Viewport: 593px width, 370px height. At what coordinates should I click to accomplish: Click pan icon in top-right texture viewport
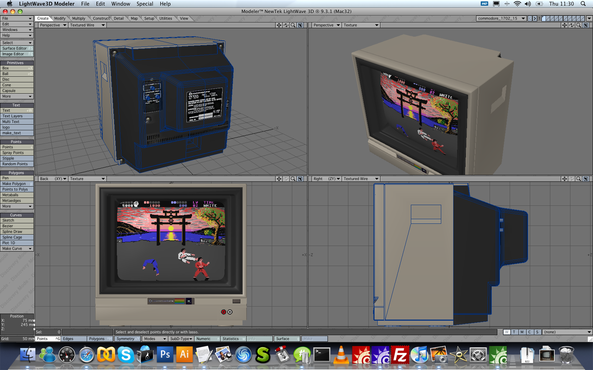coord(564,25)
